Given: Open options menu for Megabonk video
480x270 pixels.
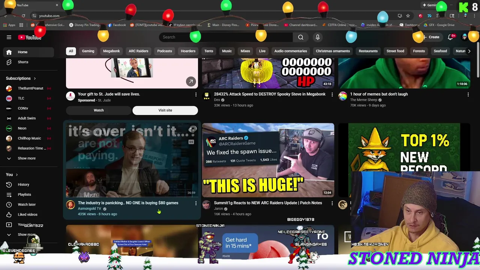Looking at the screenshot, I should pos(332,94).
